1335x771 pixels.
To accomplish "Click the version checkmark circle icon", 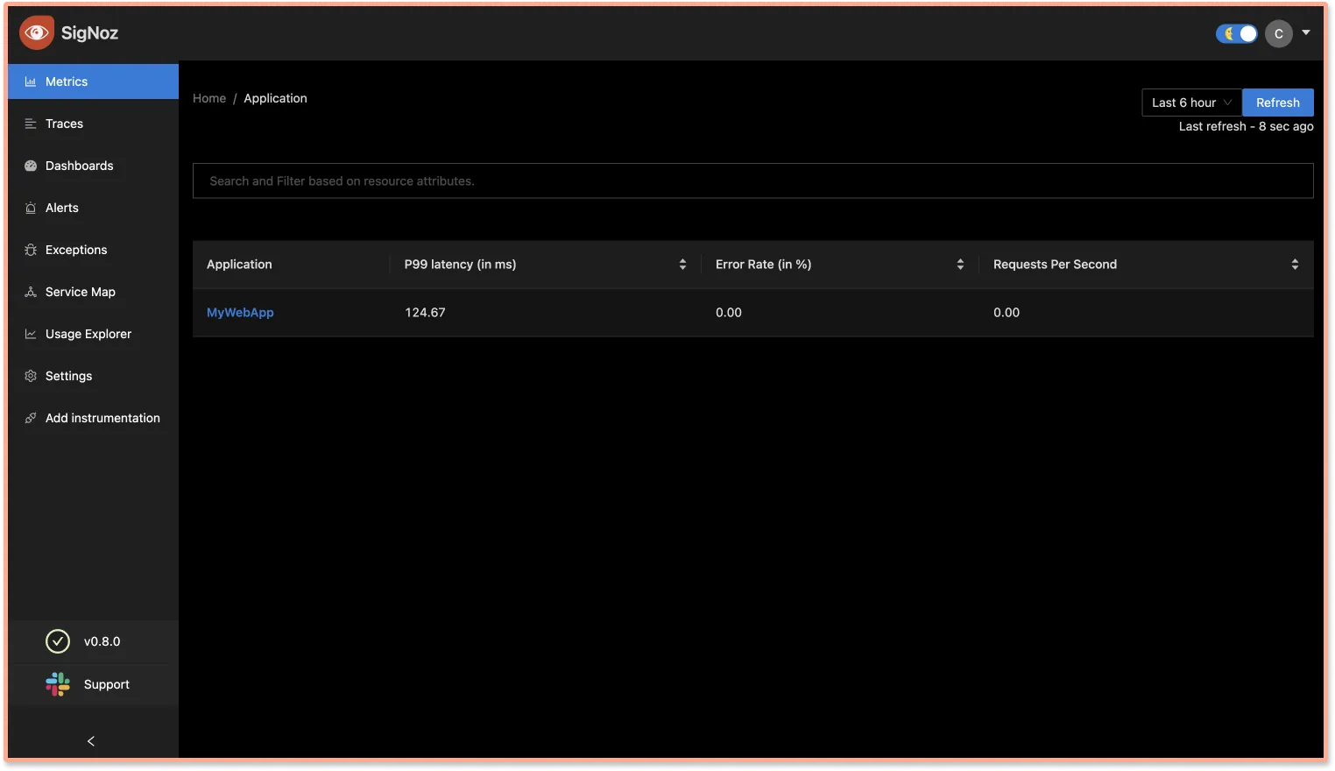I will pyautogui.click(x=58, y=641).
